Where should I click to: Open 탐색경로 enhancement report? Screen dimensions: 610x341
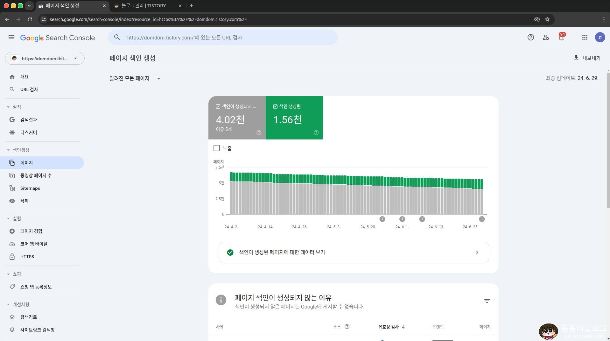click(42, 317)
